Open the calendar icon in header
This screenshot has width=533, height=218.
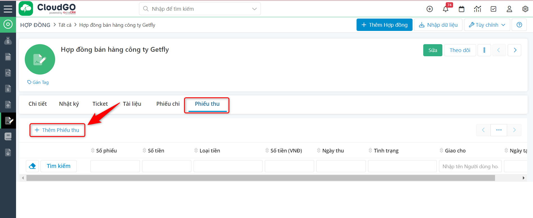pos(462,9)
